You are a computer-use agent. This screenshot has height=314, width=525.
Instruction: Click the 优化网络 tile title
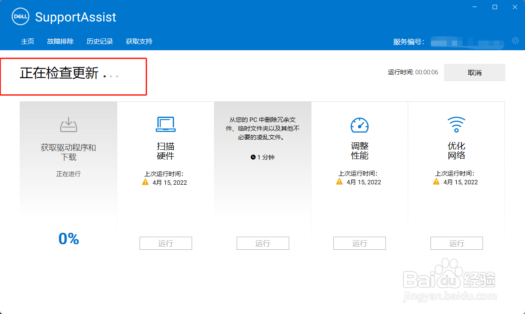pyautogui.click(x=456, y=151)
